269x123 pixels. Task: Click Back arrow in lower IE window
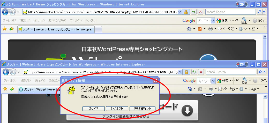tap(6, 72)
